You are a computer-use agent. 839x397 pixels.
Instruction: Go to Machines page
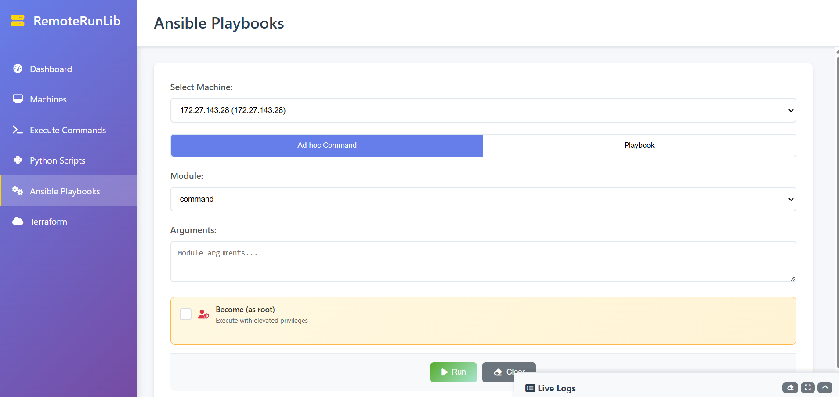(69, 99)
